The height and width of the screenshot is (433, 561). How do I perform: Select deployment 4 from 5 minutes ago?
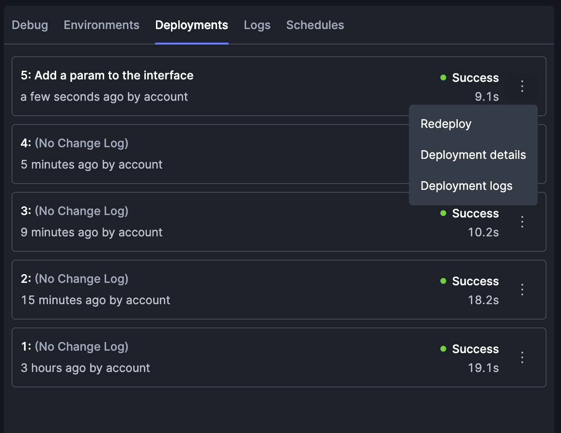[210, 154]
